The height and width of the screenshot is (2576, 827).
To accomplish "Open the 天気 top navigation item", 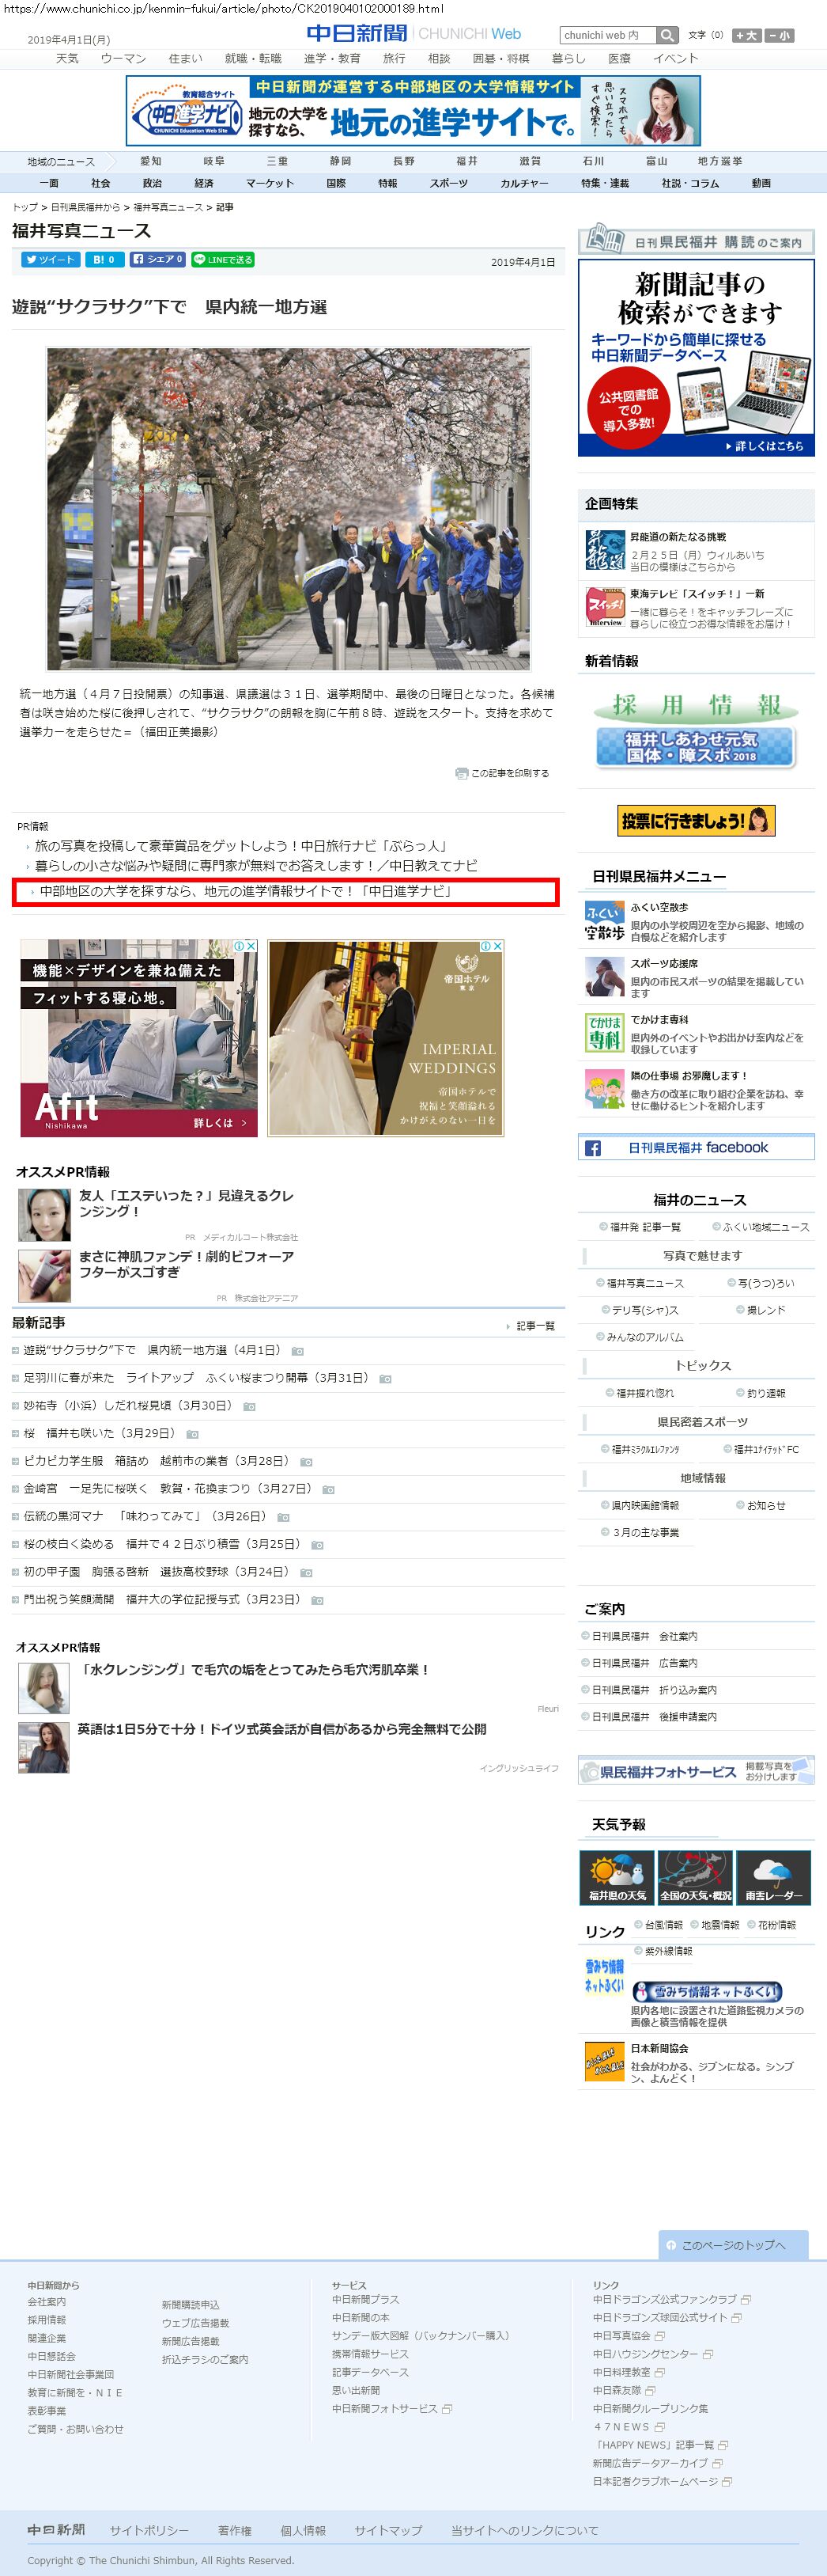I will (x=67, y=58).
